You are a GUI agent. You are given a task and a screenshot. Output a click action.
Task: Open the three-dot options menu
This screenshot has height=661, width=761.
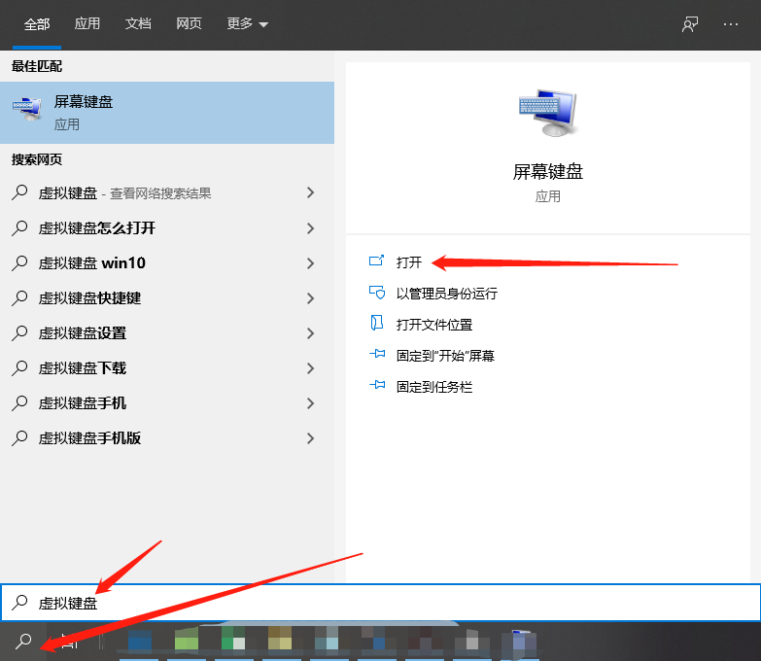coord(731,24)
